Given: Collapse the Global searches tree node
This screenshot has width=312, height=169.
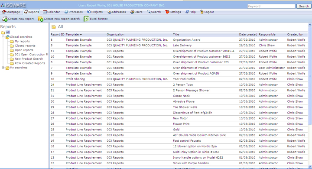Looking at the screenshot, I should click(3, 37).
